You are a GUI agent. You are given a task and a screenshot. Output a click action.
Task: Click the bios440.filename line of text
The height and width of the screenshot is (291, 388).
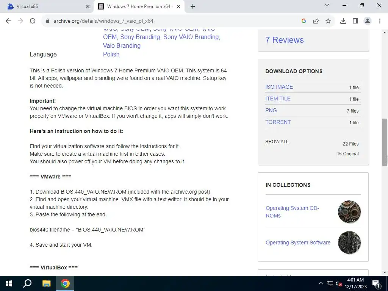pyautogui.click(x=88, y=230)
